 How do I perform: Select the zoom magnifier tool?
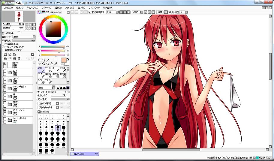pos(44,64)
